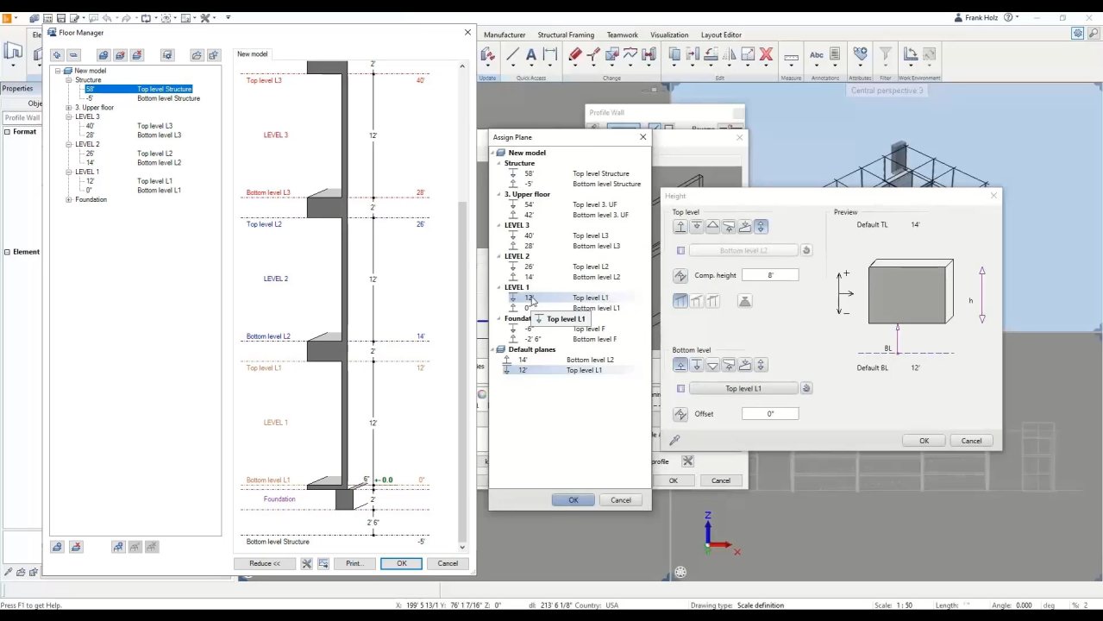Viewport: 1103px width, 621px height.
Task: Click the Print button in Floor Manager
Action: [354, 563]
